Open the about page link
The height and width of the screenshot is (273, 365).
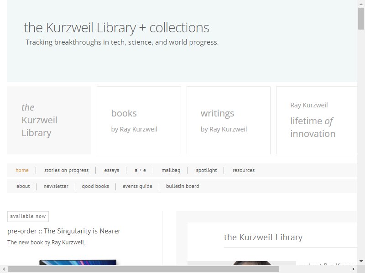pos(23,186)
